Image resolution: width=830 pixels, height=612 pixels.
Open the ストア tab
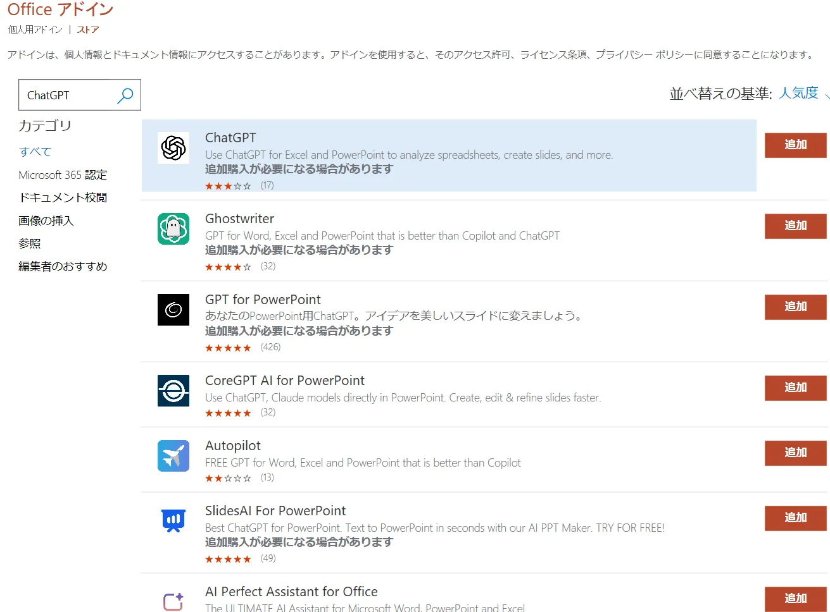(88, 30)
